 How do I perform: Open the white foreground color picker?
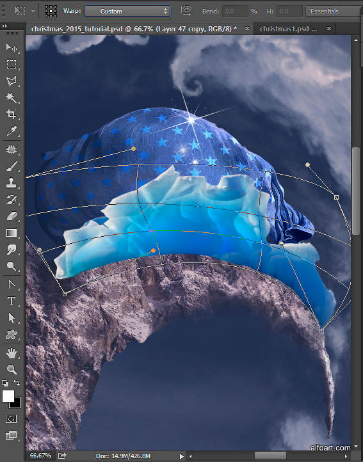point(8,395)
